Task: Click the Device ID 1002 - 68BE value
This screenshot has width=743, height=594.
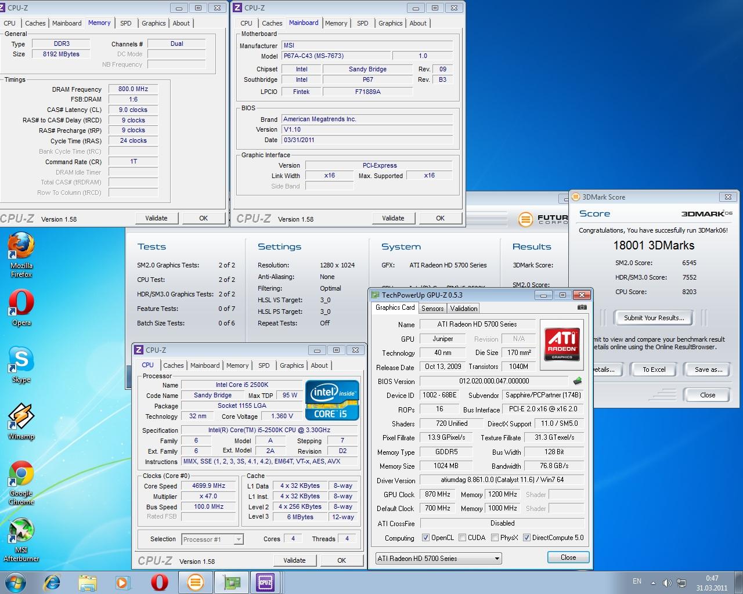Action: 439,395
